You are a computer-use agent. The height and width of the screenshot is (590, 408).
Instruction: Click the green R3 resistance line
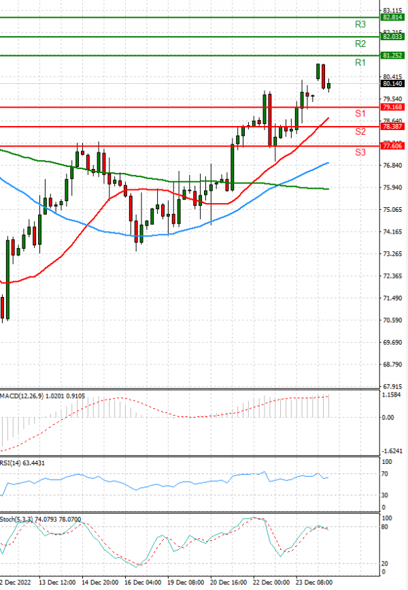(x=190, y=17)
